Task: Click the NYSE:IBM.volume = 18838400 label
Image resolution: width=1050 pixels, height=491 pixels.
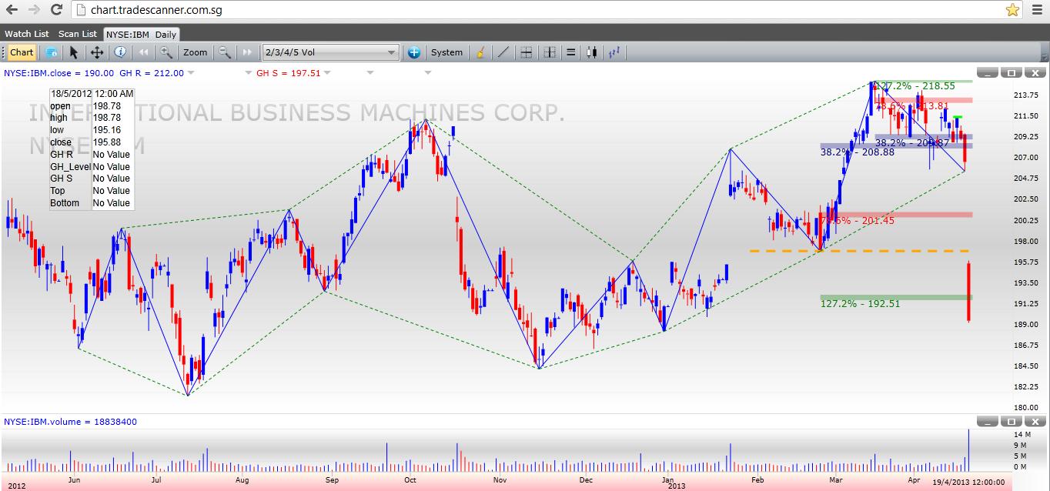Action: [x=71, y=422]
